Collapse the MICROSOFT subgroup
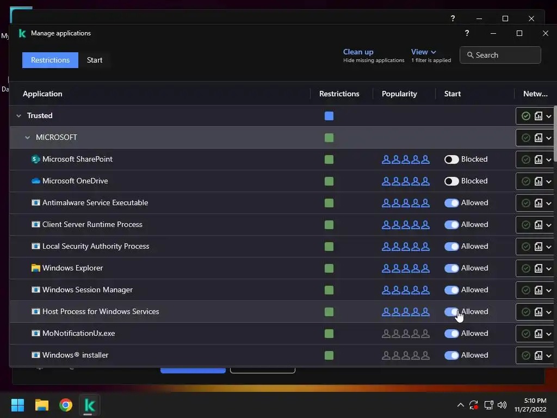 (x=27, y=138)
